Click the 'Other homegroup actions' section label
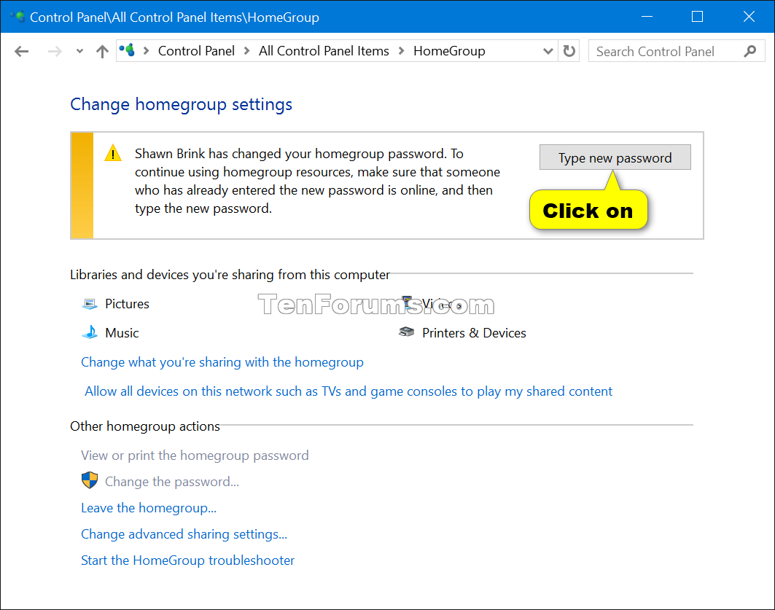This screenshot has width=775, height=610. (x=145, y=426)
